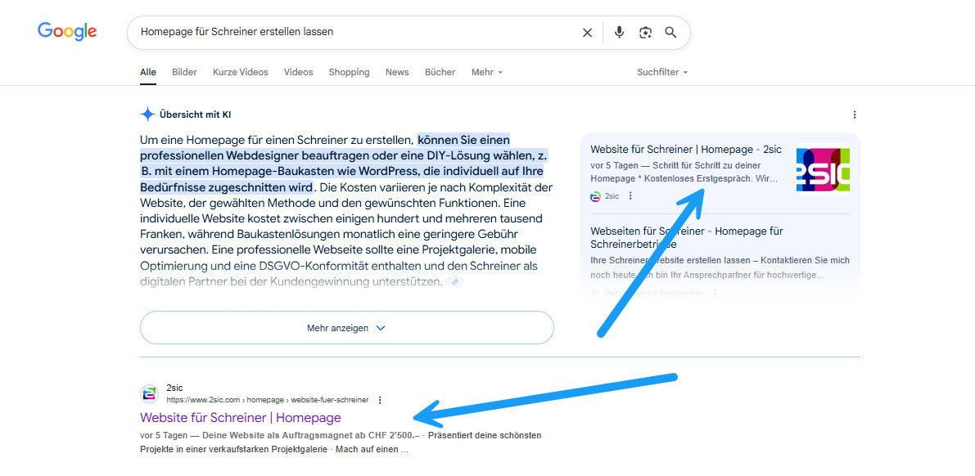
Task: Click the '2sic' site name above result
Action: [x=174, y=388]
